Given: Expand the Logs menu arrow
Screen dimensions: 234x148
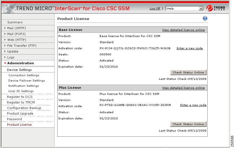Looking at the screenshot, I should click(5, 57).
